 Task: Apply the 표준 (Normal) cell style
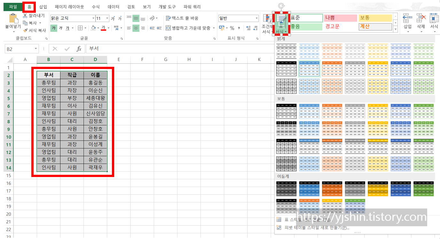click(x=306, y=18)
